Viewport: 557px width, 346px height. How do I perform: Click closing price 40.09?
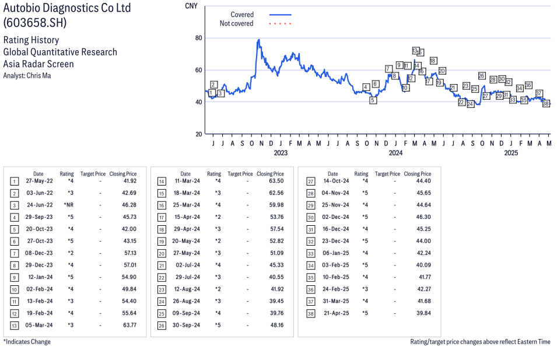(424, 265)
